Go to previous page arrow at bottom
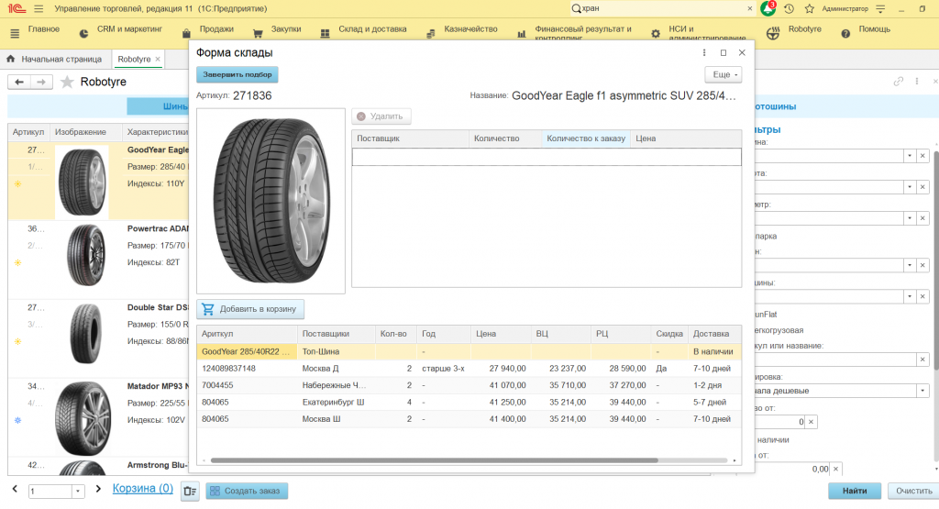The width and height of the screenshot is (939, 509). tap(15, 489)
